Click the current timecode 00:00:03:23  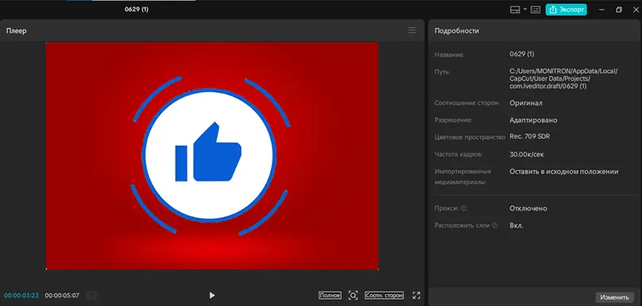[x=21, y=295]
